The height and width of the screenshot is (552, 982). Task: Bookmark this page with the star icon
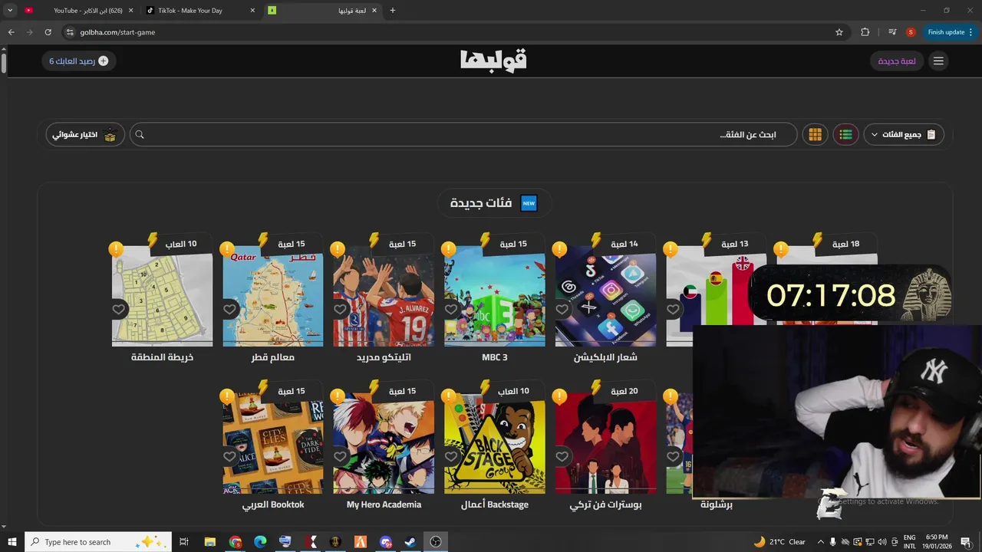tap(839, 32)
